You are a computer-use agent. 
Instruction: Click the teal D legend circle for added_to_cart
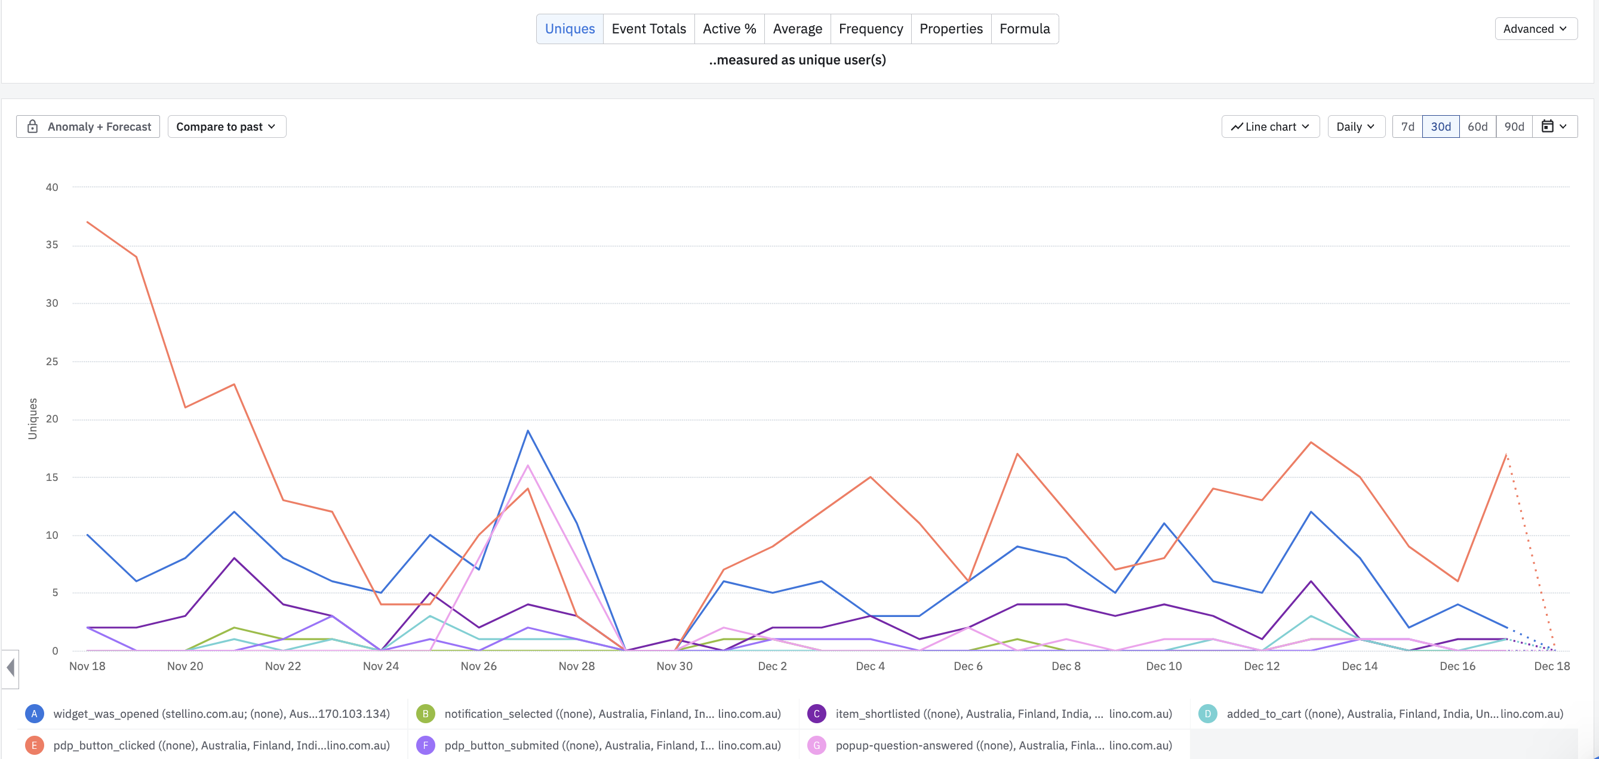pyautogui.click(x=1207, y=714)
